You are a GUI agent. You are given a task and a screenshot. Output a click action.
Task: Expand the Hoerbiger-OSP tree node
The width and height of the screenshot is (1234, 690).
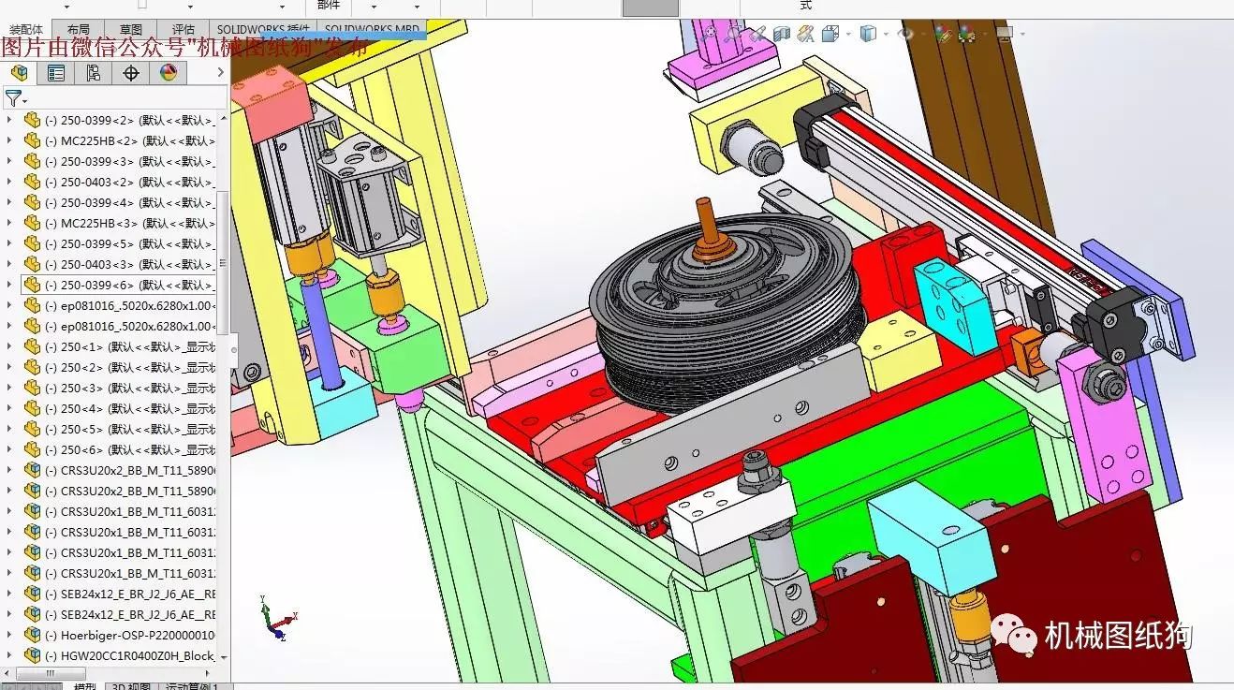click(x=9, y=635)
